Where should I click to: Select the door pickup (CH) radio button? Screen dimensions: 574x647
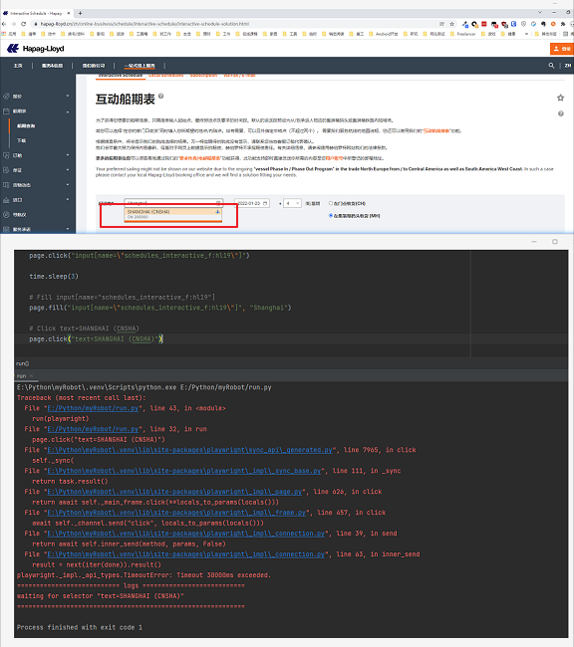click(331, 203)
